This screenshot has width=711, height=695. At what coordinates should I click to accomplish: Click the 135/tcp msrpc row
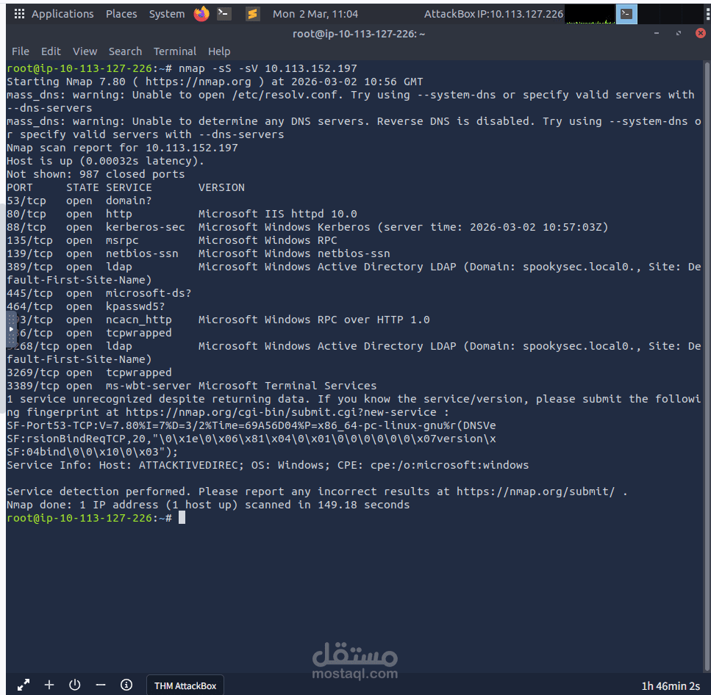[x=172, y=240]
